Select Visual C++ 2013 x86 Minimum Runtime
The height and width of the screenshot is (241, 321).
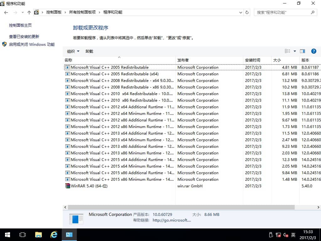point(192,153)
